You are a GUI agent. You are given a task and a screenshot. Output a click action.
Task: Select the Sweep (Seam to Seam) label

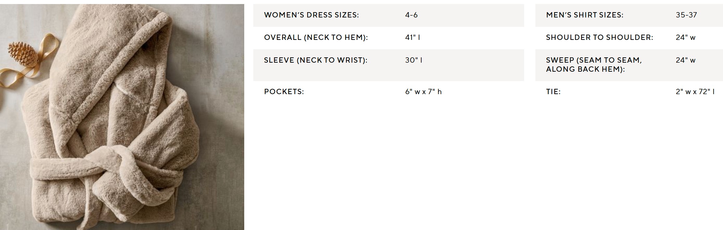pyautogui.click(x=594, y=65)
